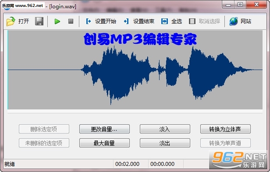Click the 00:02.000 duration in status bar
The image size is (270, 172).
[x=127, y=164]
